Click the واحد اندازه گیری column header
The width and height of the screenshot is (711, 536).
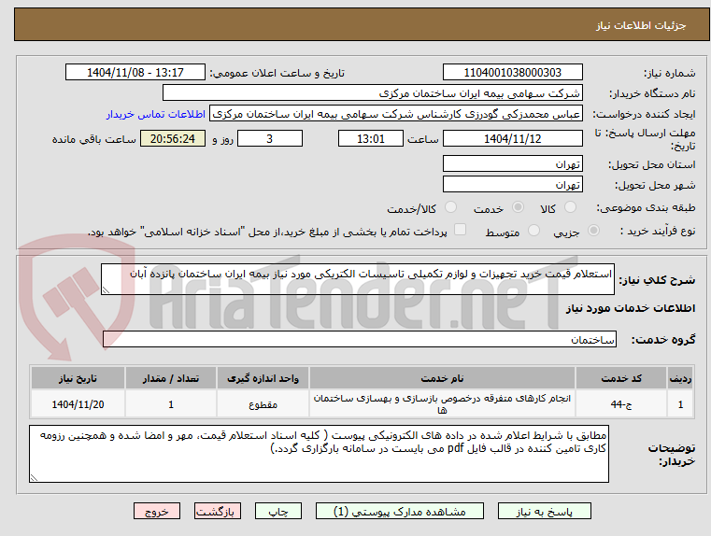[263, 378]
